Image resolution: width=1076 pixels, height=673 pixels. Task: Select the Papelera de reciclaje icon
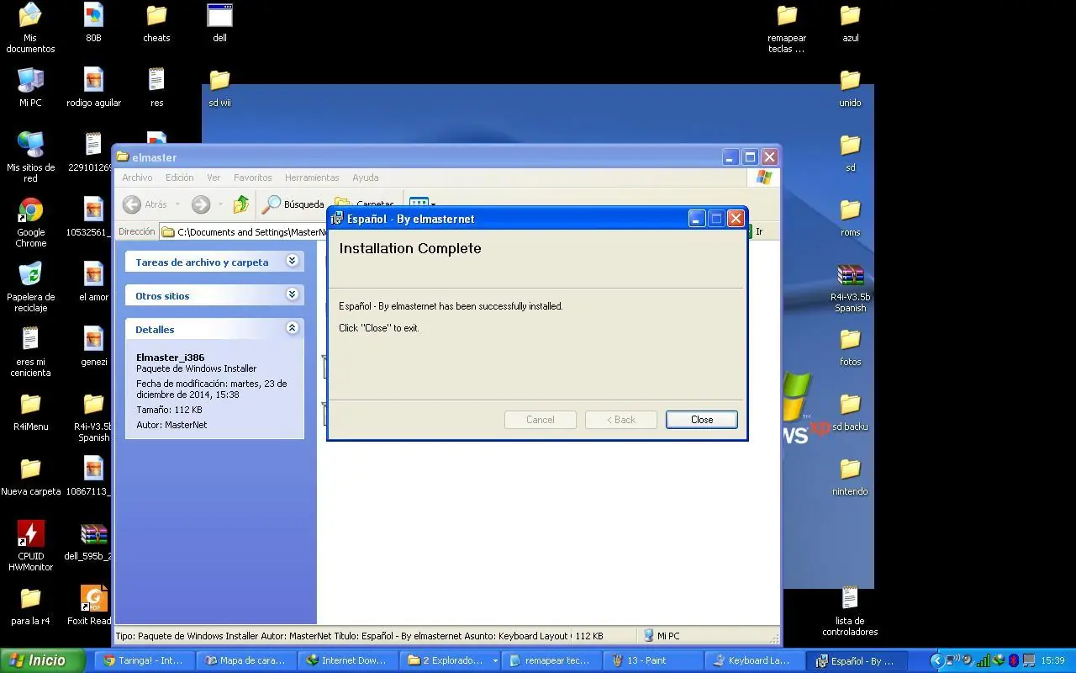(x=30, y=287)
